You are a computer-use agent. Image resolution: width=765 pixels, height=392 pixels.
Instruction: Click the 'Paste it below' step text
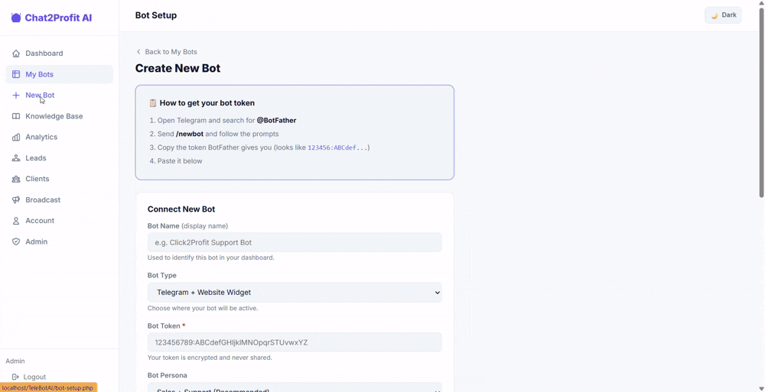(180, 161)
